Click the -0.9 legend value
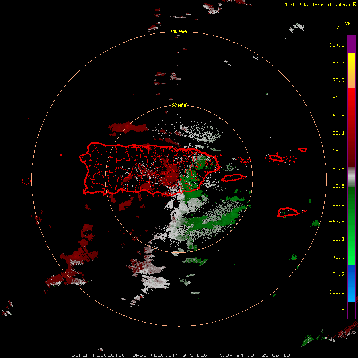 [x=339, y=169]
